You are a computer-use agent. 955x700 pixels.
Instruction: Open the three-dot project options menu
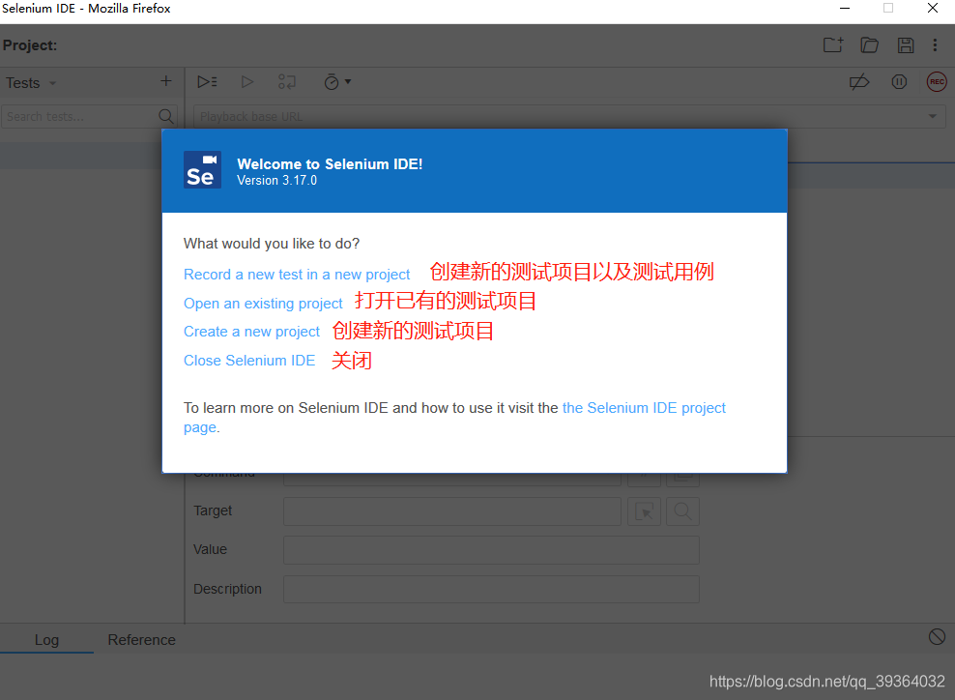click(935, 44)
